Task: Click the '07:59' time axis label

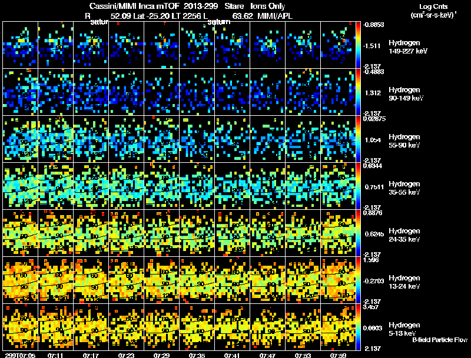Action: (x=338, y=356)
